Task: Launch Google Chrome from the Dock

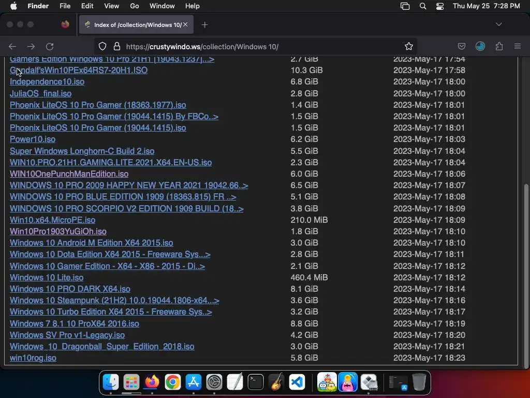Action: coord(173,382)
